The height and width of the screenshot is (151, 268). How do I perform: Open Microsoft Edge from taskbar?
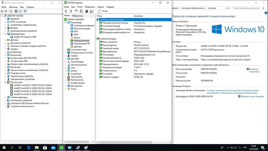click(x=29, y=148)
